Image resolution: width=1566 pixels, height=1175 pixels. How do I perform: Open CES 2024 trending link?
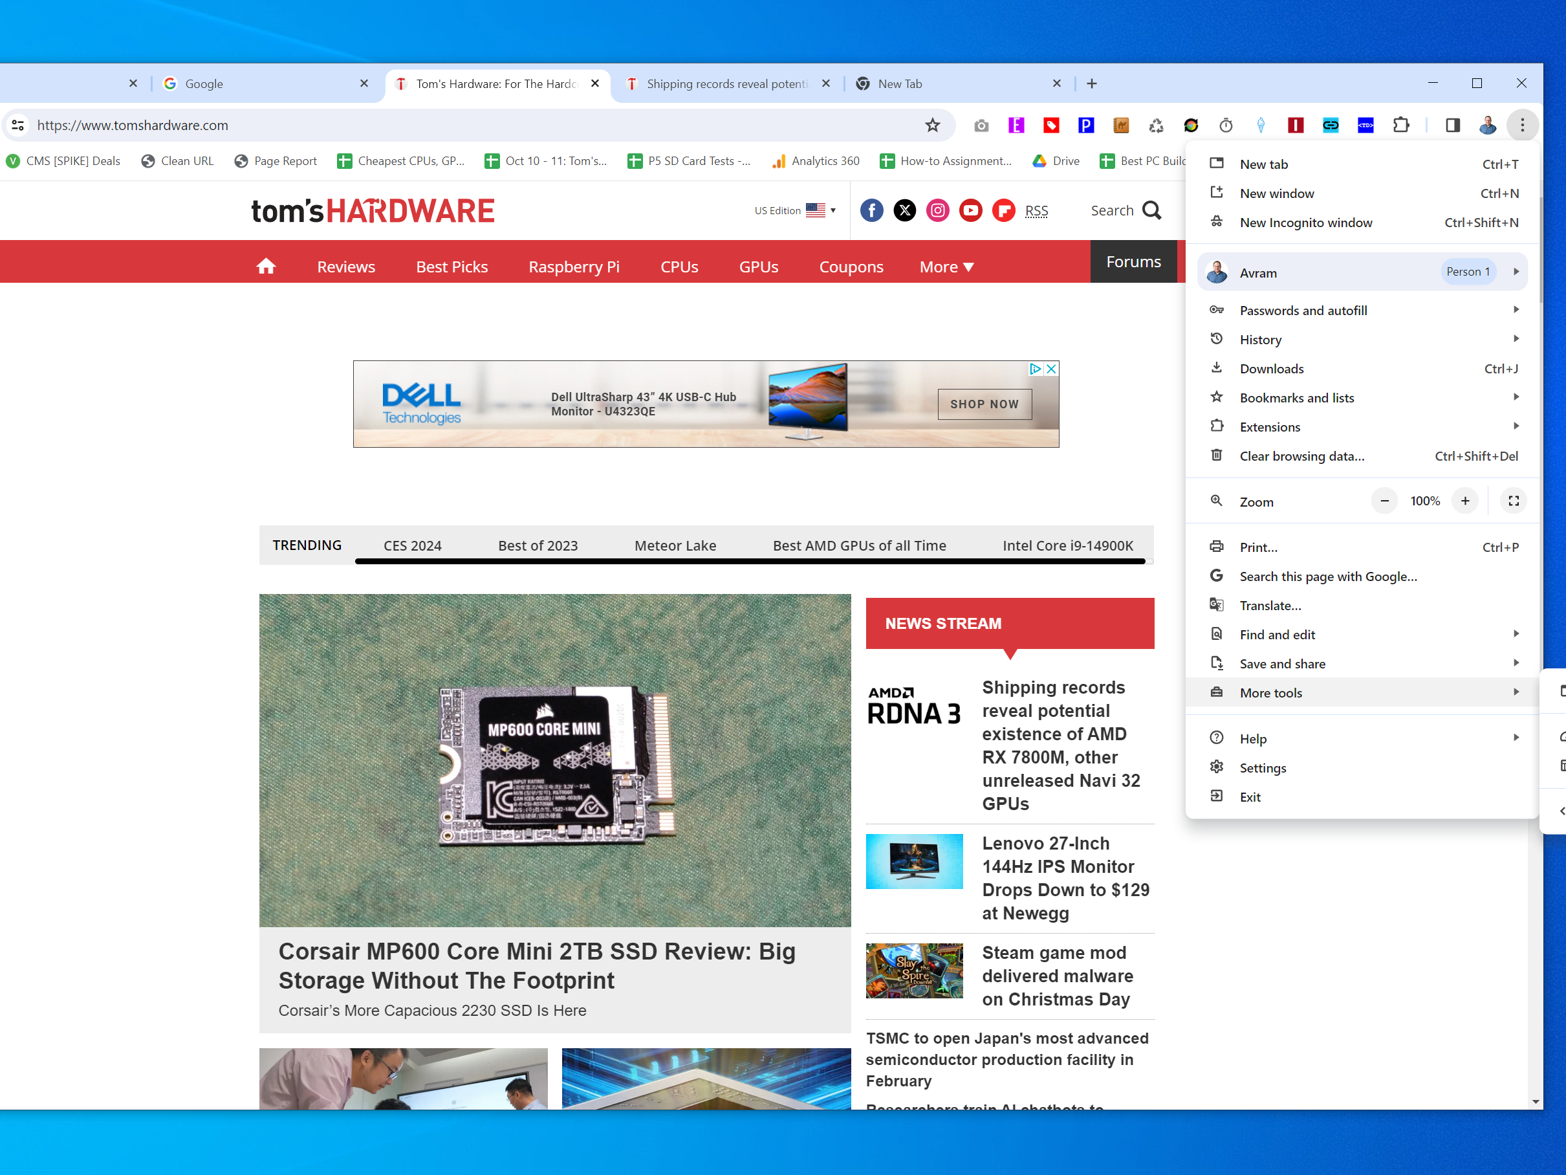[413, 545]
